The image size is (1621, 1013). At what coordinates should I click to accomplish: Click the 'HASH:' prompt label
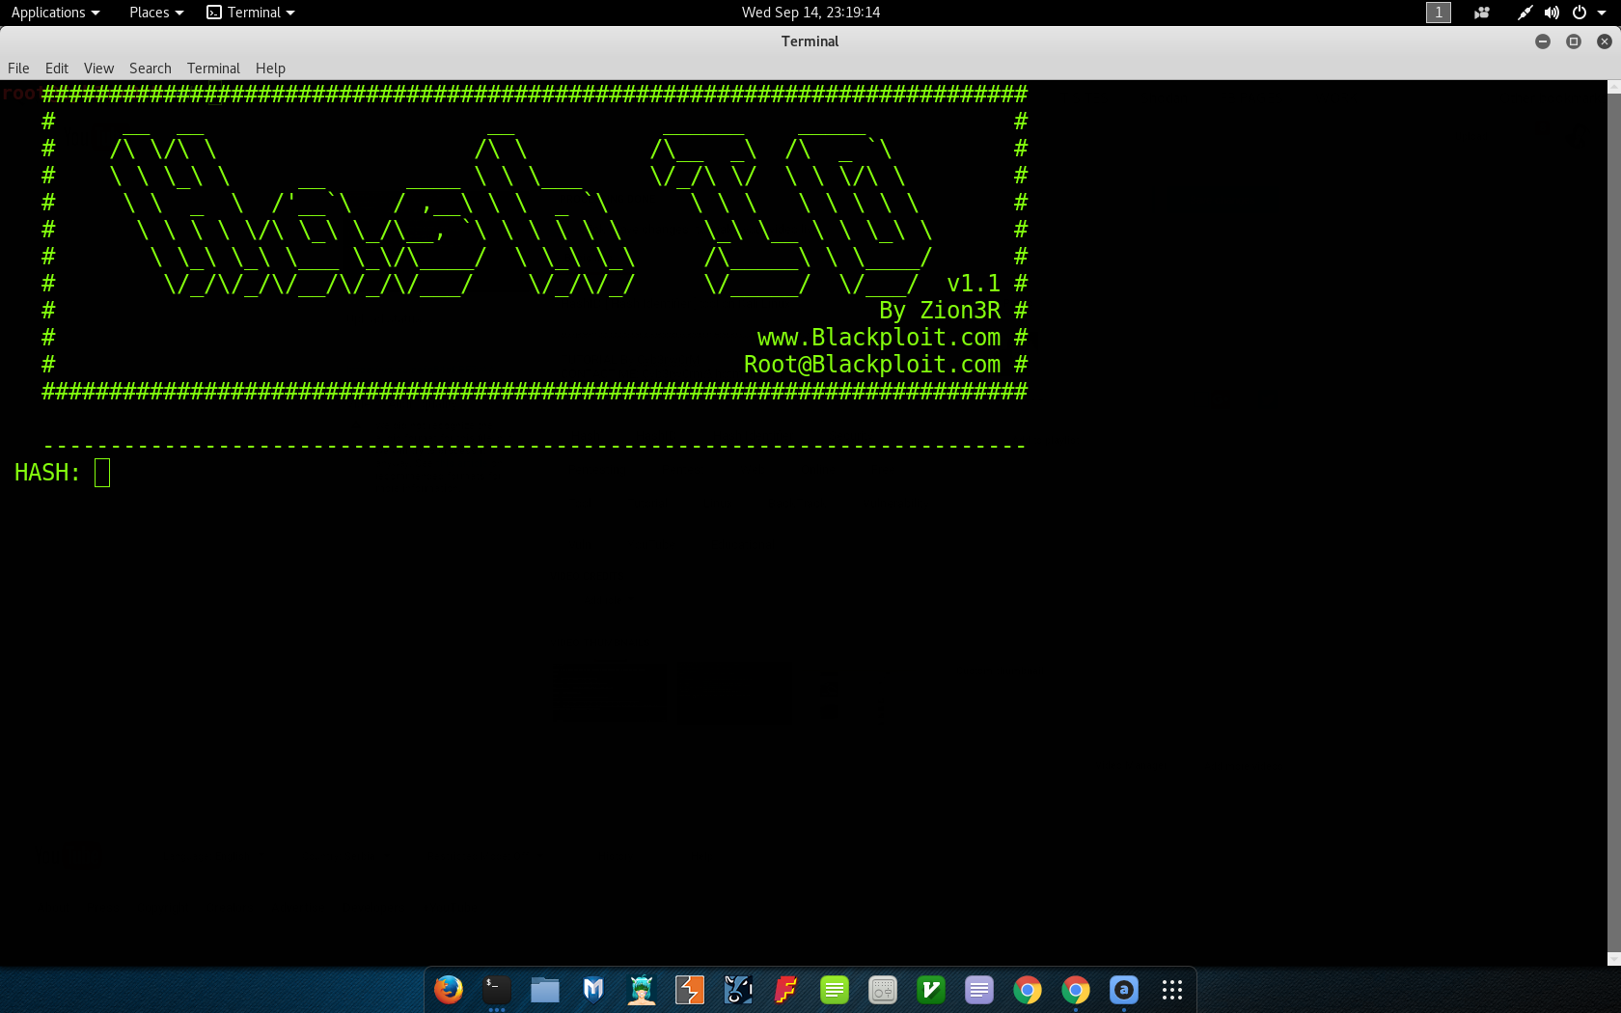coord(47,473)
